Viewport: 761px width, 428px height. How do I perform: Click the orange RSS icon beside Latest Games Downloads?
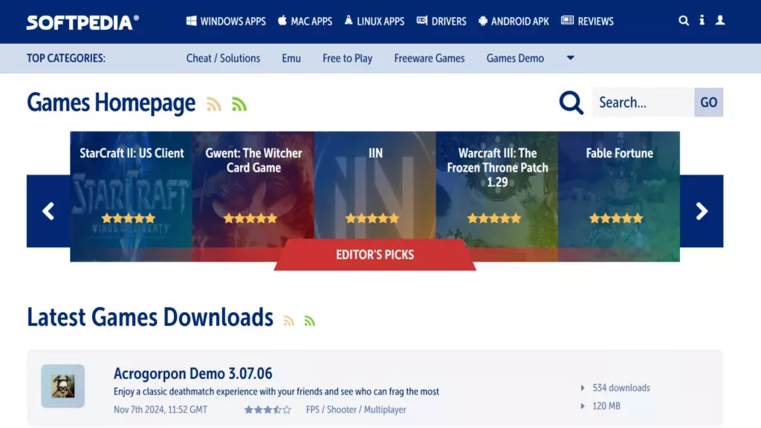coord(288,320)
